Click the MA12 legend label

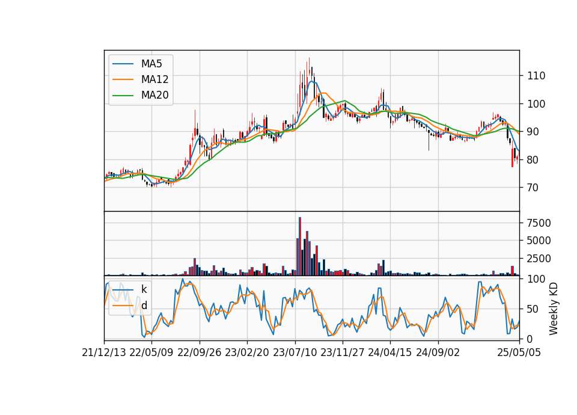(154, 79)
